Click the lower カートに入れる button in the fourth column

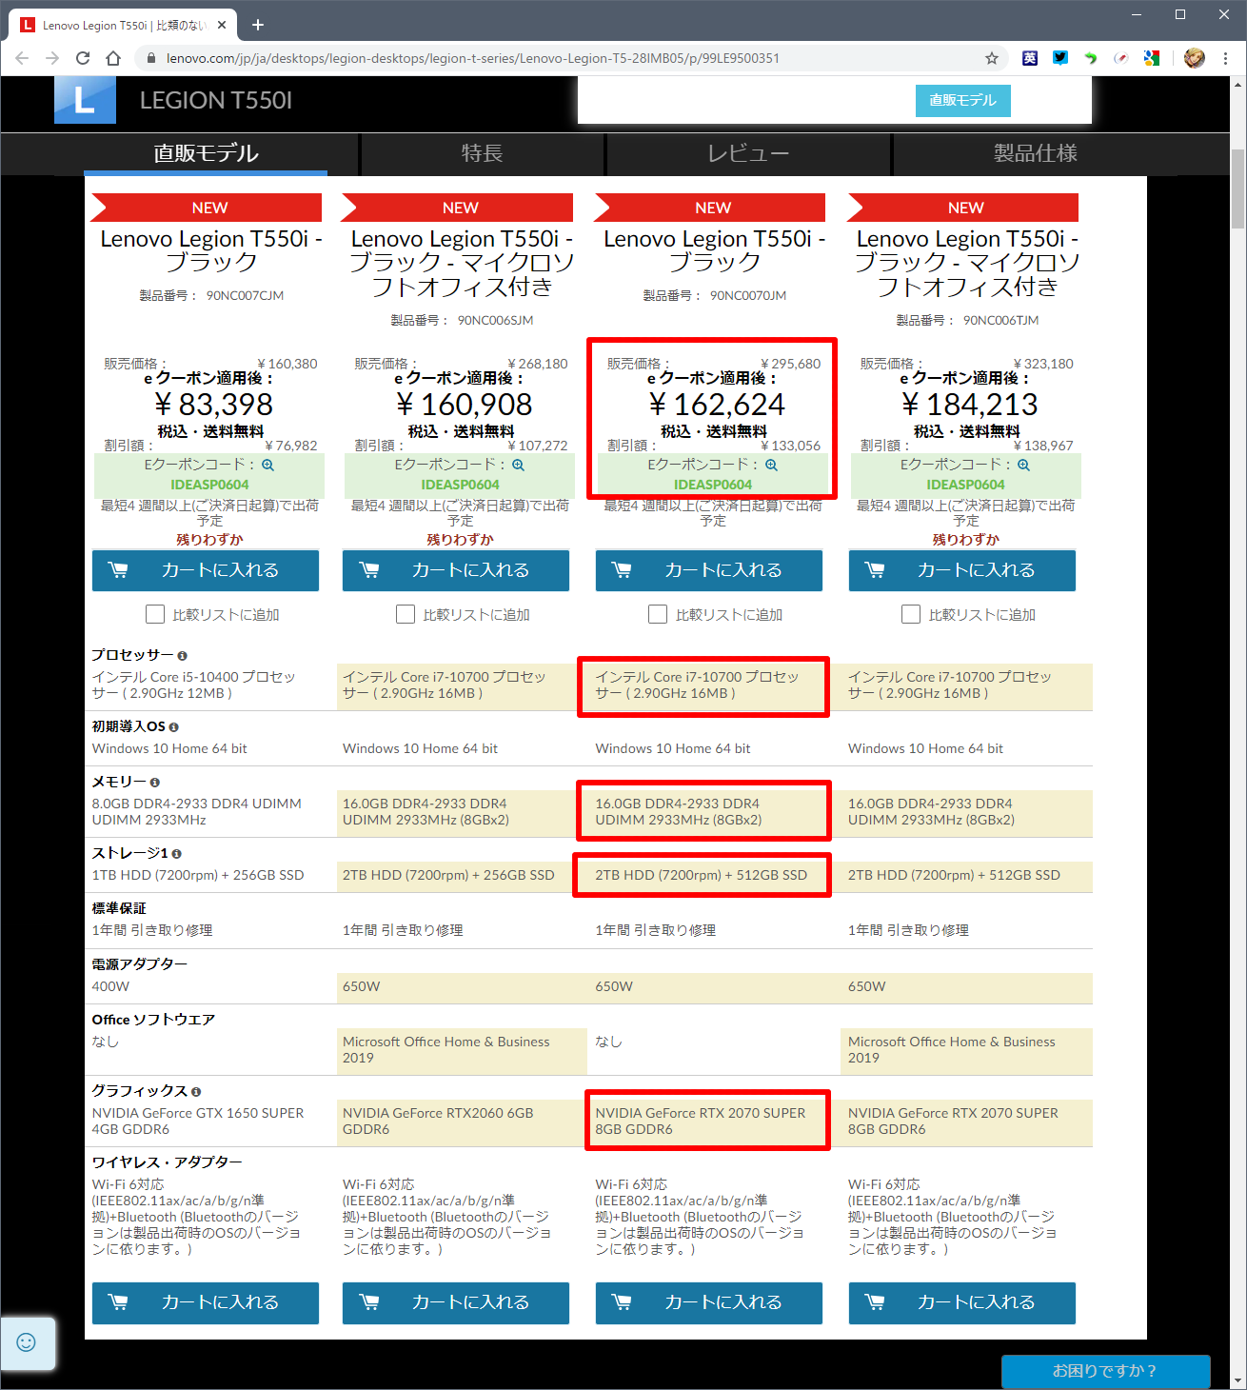click(x=962, y=1302)
